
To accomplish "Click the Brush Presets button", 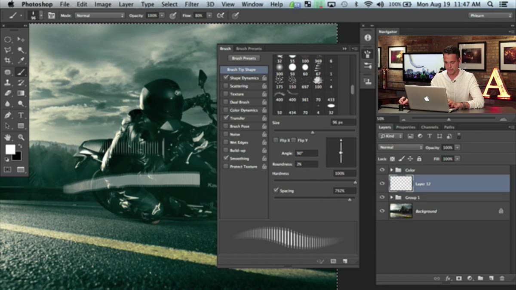I will tap(244, 58).
